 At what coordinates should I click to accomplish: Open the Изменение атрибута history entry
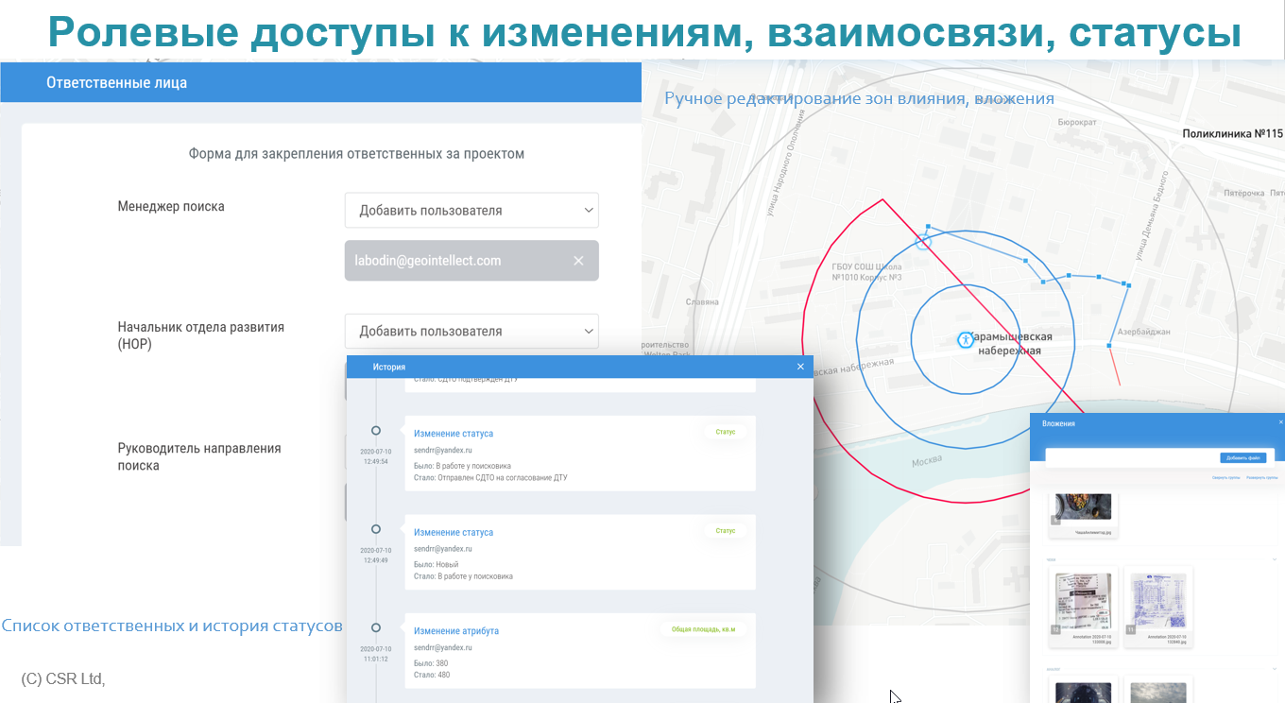point(456,631)
